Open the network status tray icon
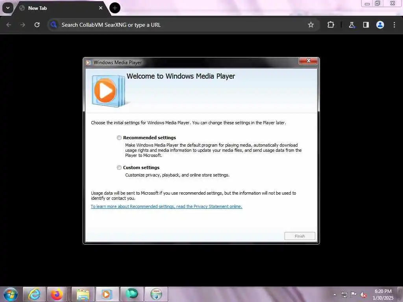Viewport: 403px width, 302px height. pyautogui.click(x=344, y=295)
